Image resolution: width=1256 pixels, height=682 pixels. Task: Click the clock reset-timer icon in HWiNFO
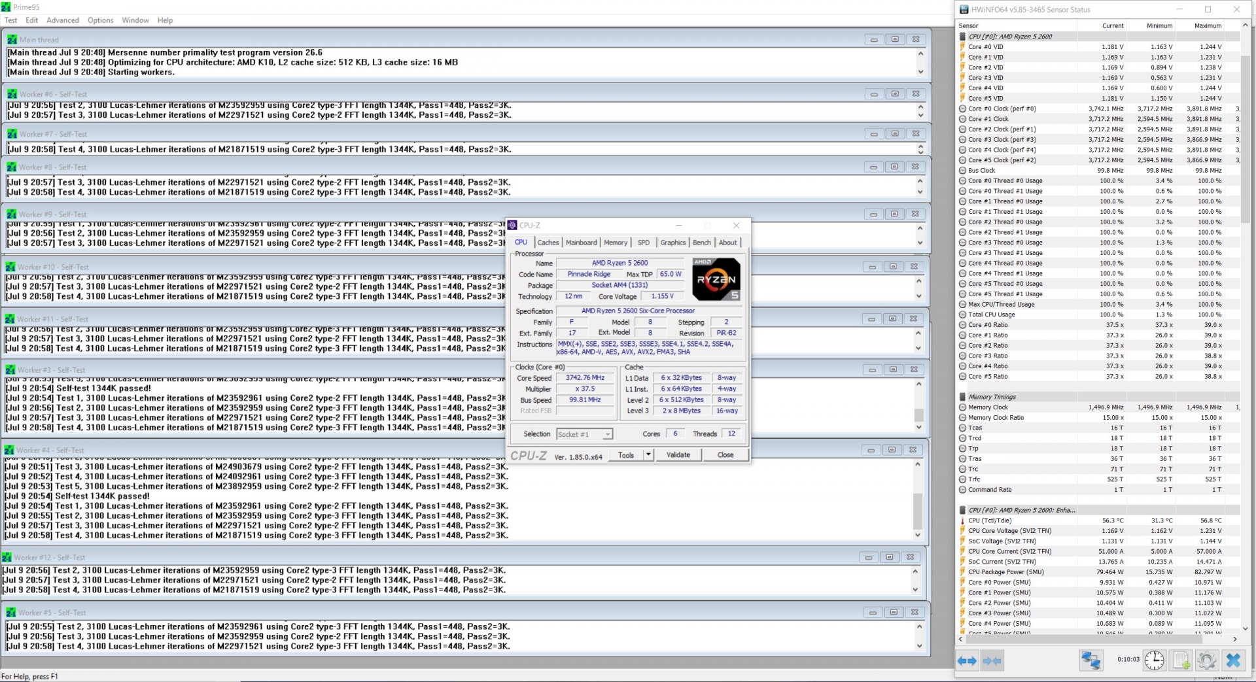[1154, 660]
